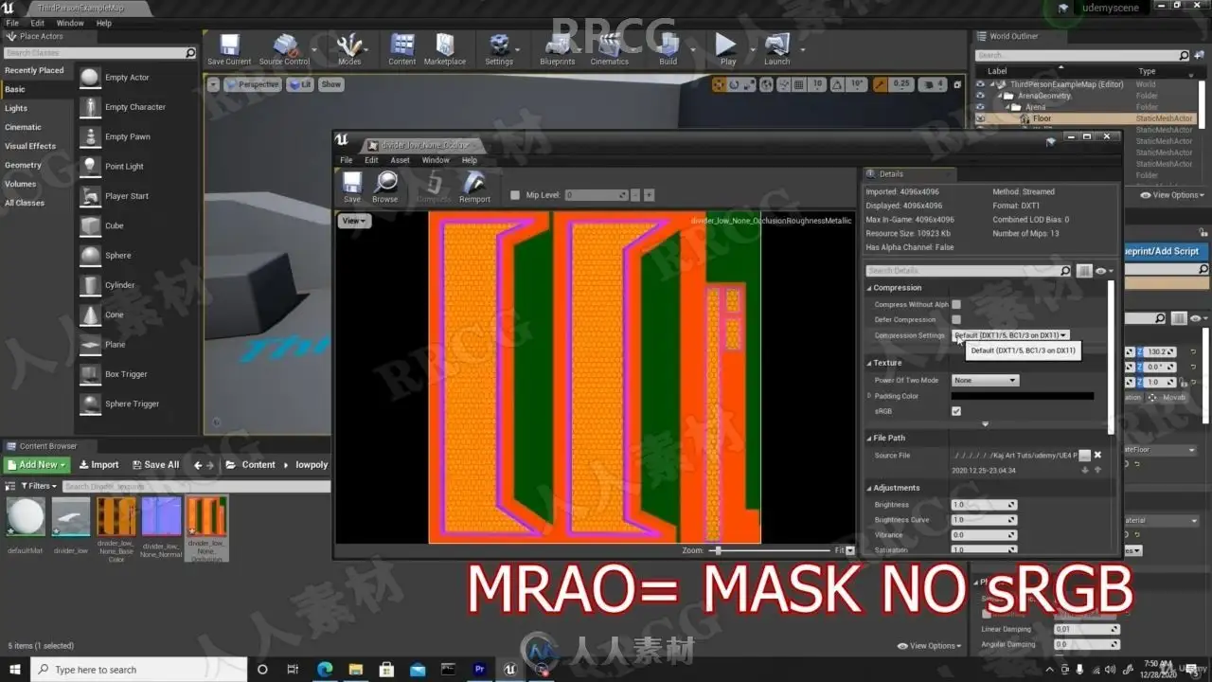Save the texture in the texture editor
The width and height of the screenshot is (1212, 682).
coord(352,187)
